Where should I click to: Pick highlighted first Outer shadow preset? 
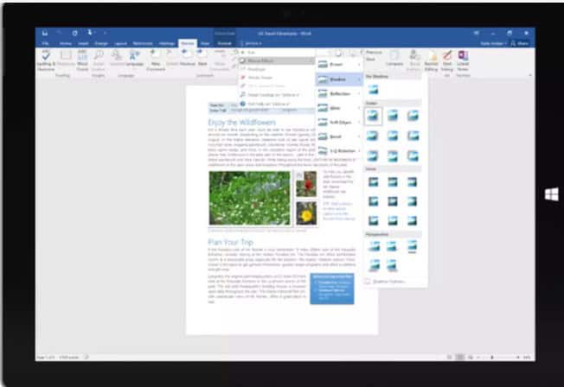[374, 116]
